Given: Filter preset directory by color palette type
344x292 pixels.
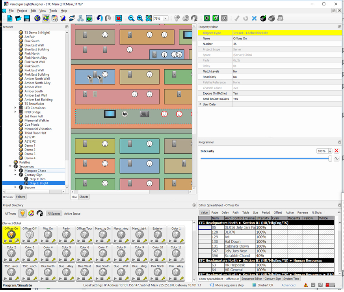Looking at the screenshot, I should point(31,213).
